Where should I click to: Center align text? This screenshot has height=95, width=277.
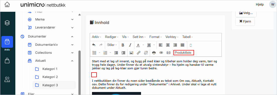pyautogui.click(x=168, y=45)
